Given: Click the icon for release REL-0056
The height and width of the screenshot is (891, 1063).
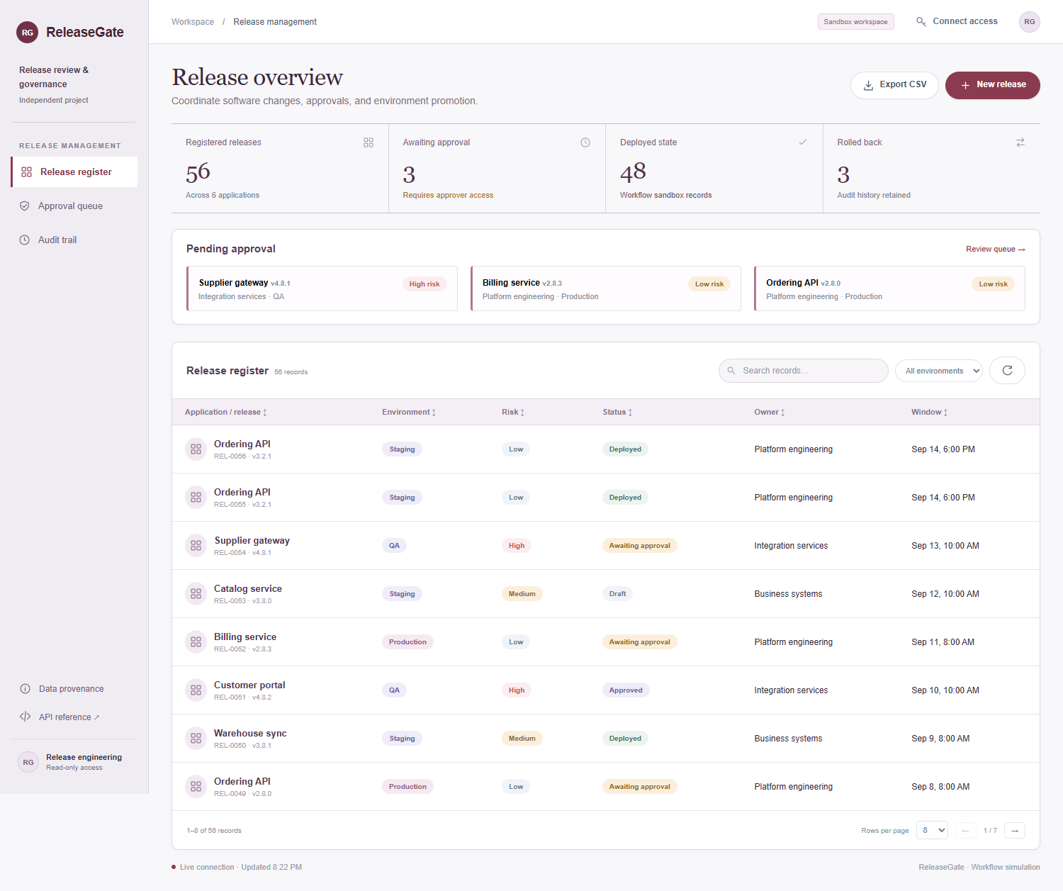Looking at the screenshot, I should pos(196,449).
